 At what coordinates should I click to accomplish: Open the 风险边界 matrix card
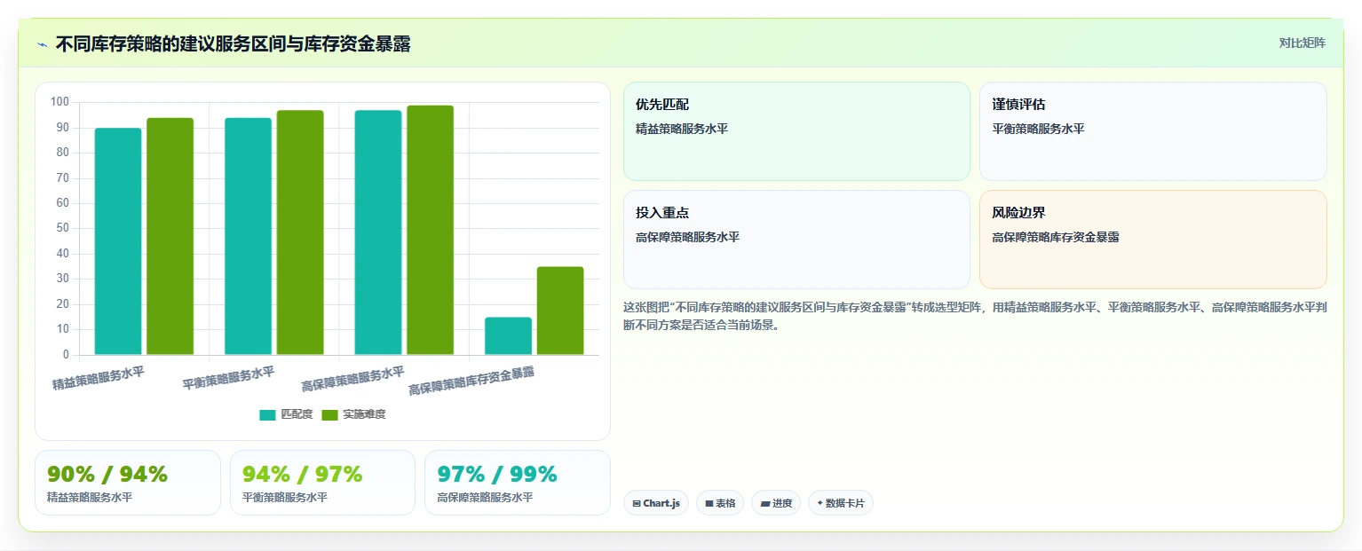(x=1152, y=240)
